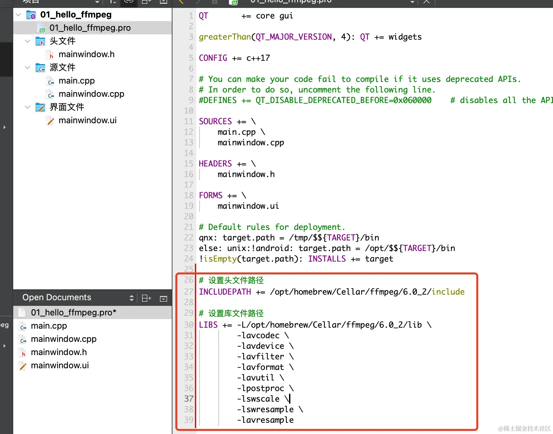The image size is (553, 434).
Task: Click line number 11 in the gutter
Action: pos(189,122)
